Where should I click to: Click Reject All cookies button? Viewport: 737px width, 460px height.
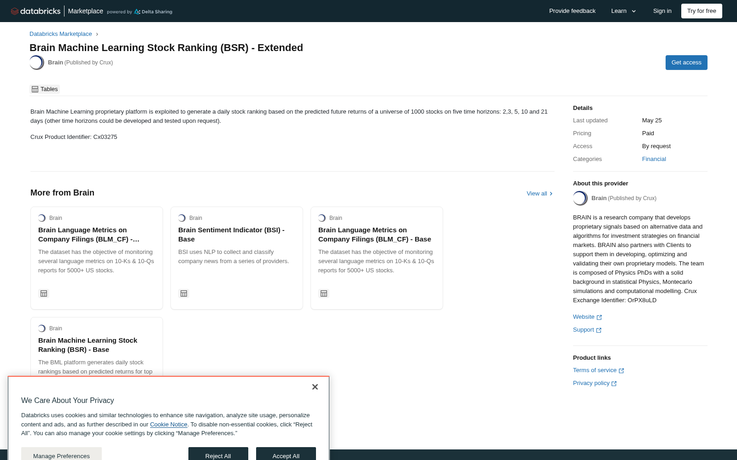218,454
